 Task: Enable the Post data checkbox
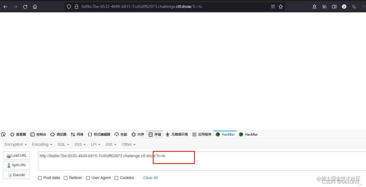coord(40,178)
